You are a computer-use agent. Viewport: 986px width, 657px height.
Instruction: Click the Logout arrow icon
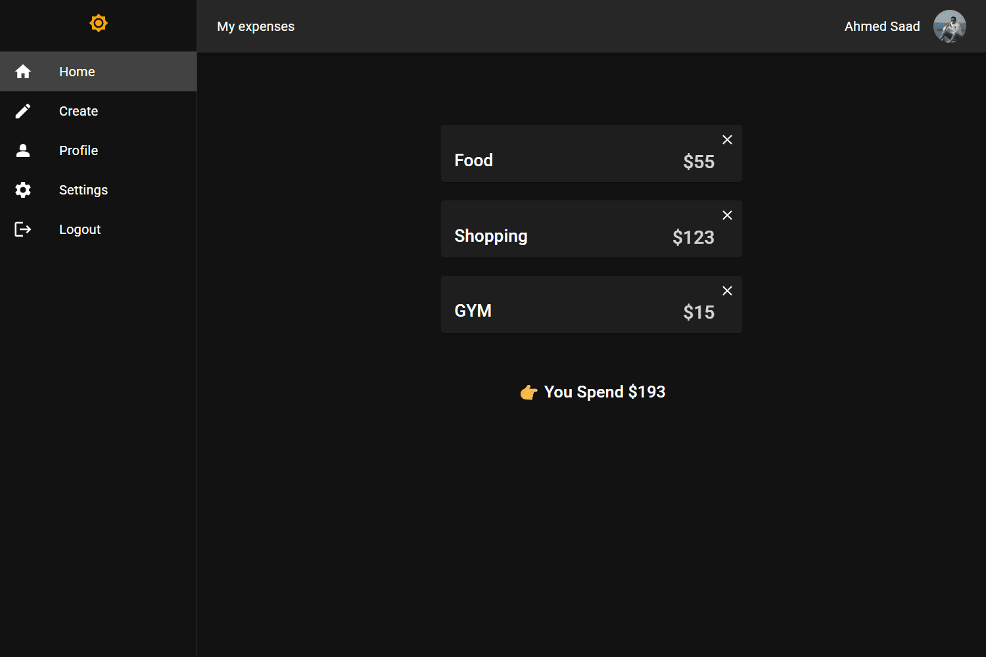pyautogui.click(x=23, y=229)
